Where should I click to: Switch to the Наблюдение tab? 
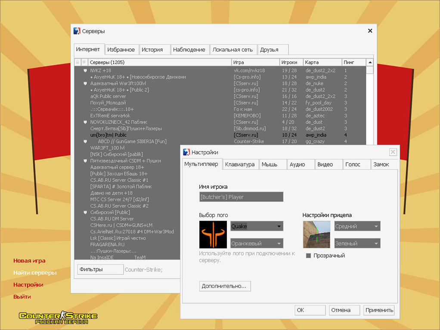point(190,49)
